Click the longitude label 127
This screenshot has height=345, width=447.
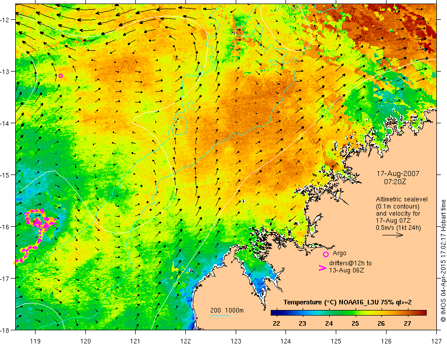[x=436, y=341]
